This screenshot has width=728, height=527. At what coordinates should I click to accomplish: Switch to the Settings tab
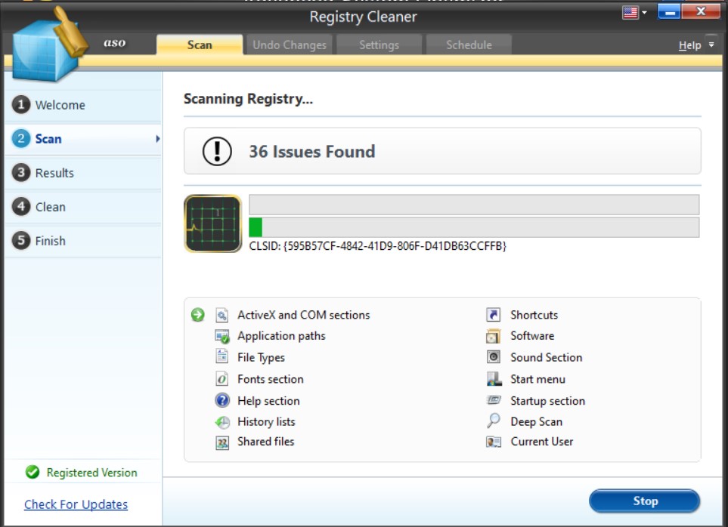tap(380, 45)
